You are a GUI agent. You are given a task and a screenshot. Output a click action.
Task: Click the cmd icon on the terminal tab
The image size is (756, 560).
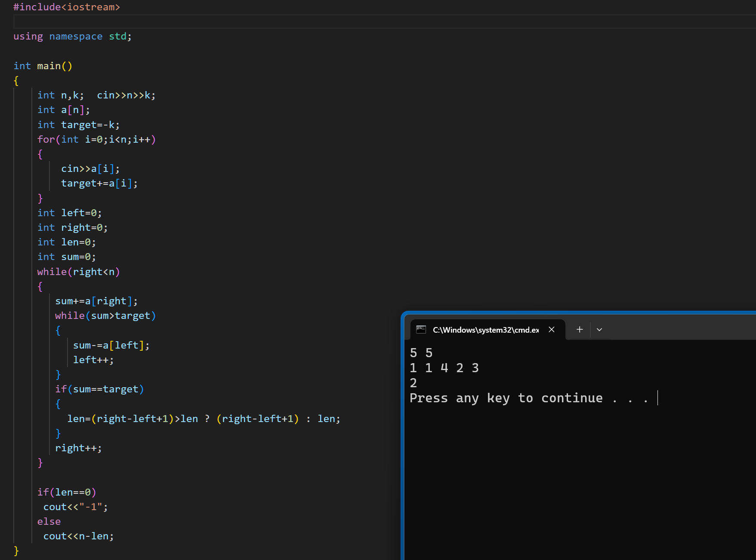tap(421, 330)
